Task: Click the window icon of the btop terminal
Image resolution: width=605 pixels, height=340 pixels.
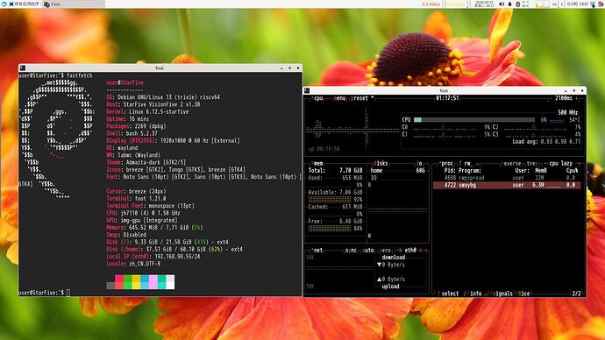Action: (307, 90)
